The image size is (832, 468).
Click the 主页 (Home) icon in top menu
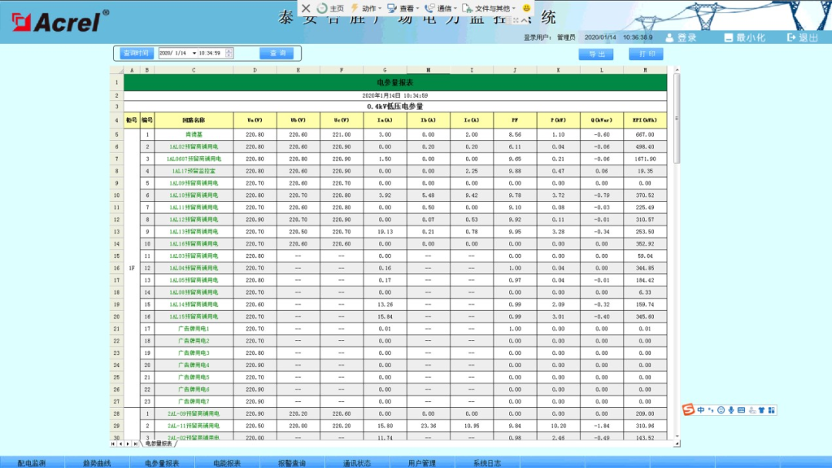click(323, 8)
